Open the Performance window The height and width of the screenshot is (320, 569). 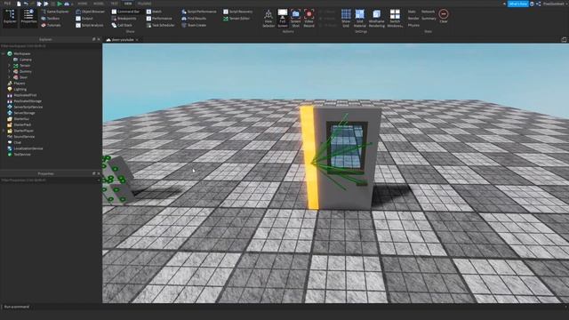coord(159,19)
